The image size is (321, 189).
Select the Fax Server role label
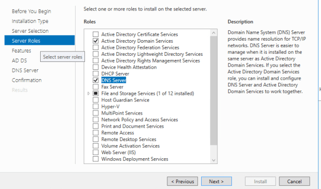coord(113,87)
